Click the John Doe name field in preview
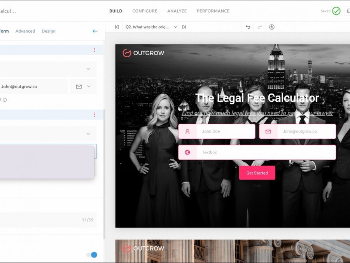Image resolution: width=350 pixels, height=263 pixels. point(217,131)
